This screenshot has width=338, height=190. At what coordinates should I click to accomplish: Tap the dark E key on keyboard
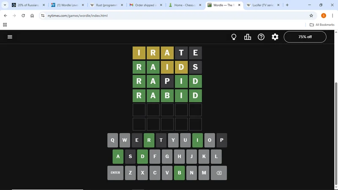pos(137,140)
